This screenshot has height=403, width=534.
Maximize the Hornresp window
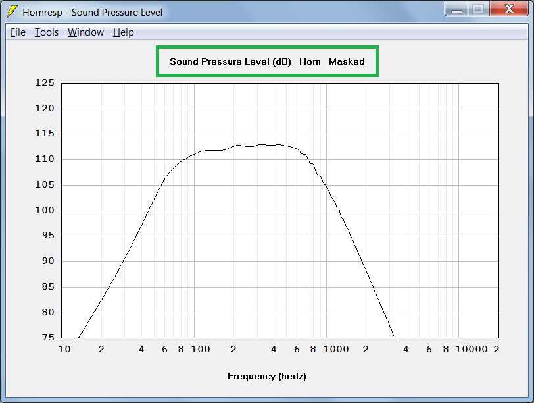pyautogui.click(x=479, y=9)
